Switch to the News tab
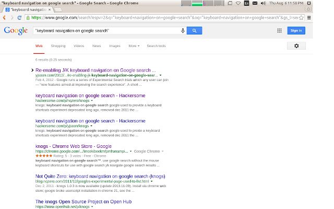Viewport: 334px width, 209px height. 97,46
